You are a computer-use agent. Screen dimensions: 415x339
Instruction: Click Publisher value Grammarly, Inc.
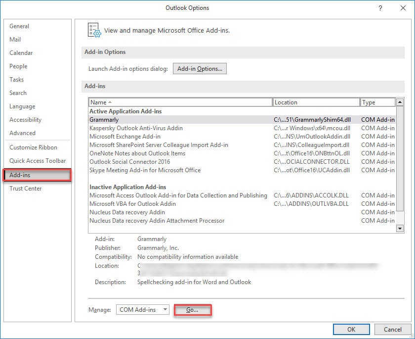(x=158, y=248)
